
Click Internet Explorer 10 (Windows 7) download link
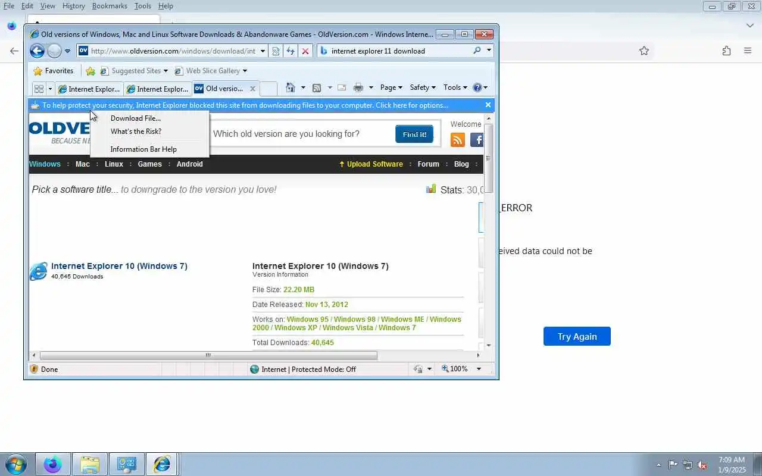[119, 266]
